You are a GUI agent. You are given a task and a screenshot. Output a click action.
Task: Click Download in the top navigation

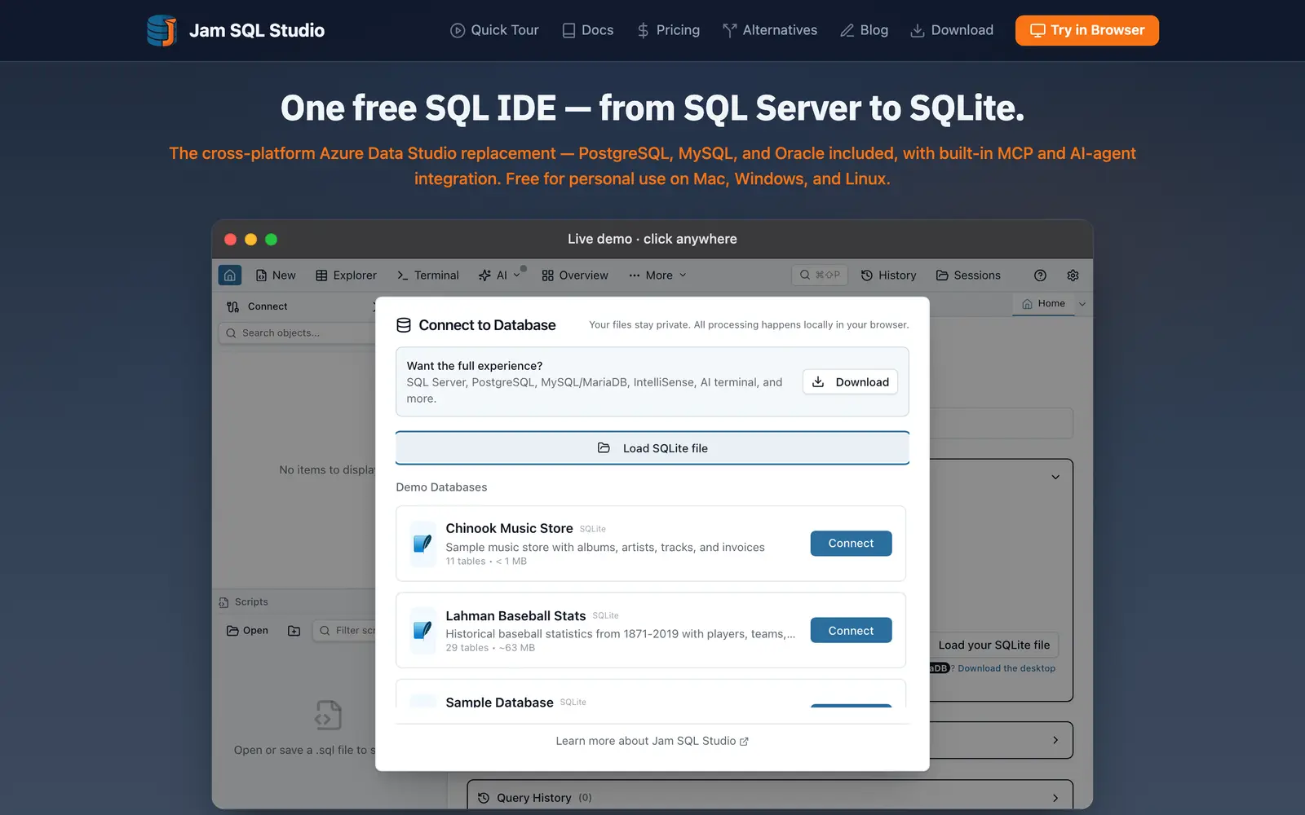[952, 30]
